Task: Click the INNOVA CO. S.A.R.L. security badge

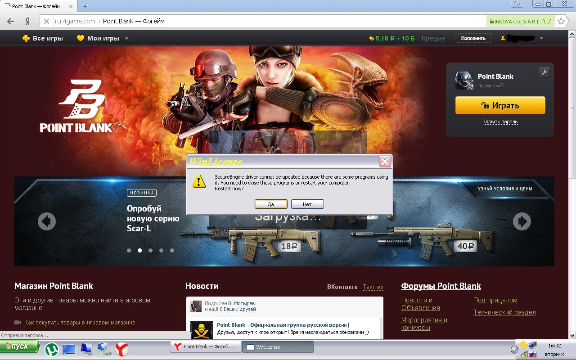Action: pyautogui.click(x=521, y=21)
